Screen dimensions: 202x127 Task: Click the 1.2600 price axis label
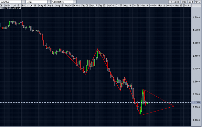pos(196,107)
